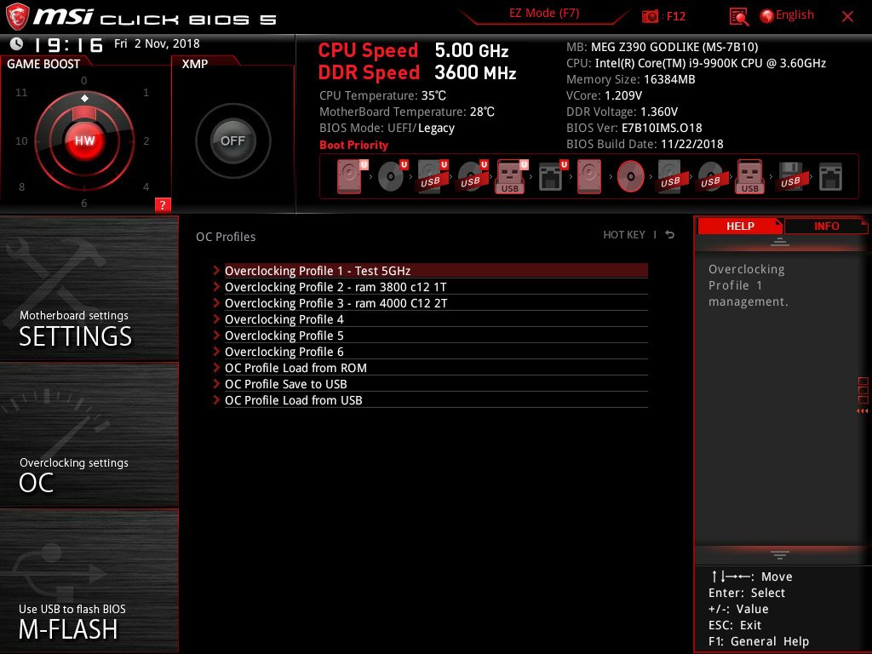
Task: Toggle the Game Boost HW knob
Action: pos(84,141)
